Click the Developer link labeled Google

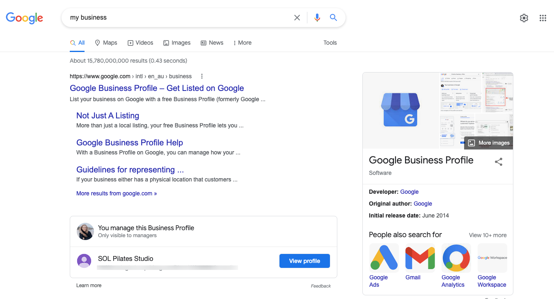[x=409, y=192]
